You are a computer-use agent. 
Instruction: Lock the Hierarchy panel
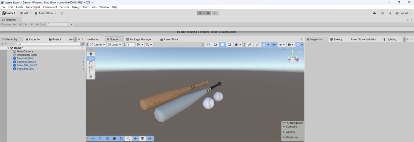point(79,39)
